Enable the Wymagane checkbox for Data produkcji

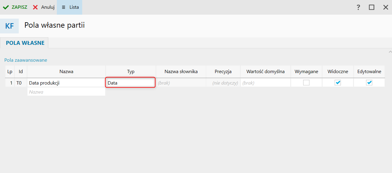tap(306, 83)
